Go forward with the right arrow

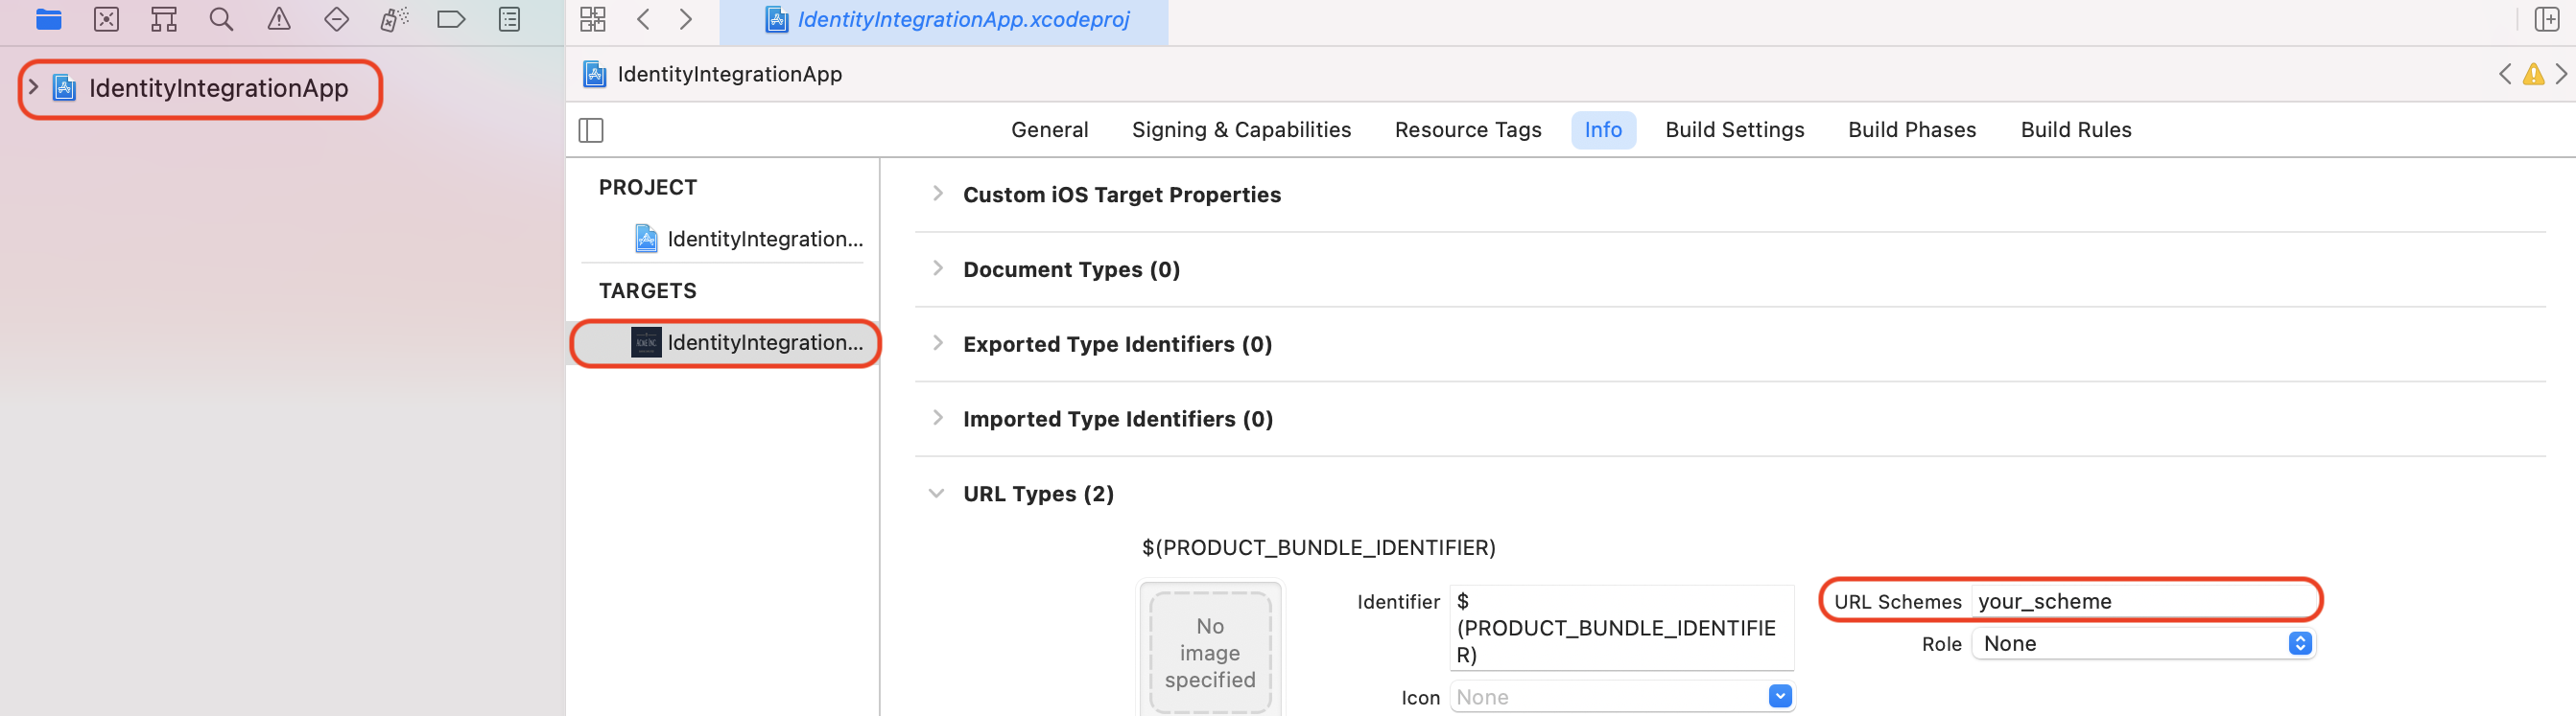coord(686,19)
